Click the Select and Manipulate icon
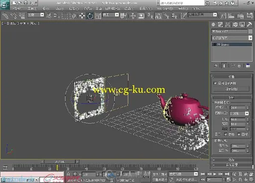Viewport: 255px width, 183px height. click(x=133, y=16)
